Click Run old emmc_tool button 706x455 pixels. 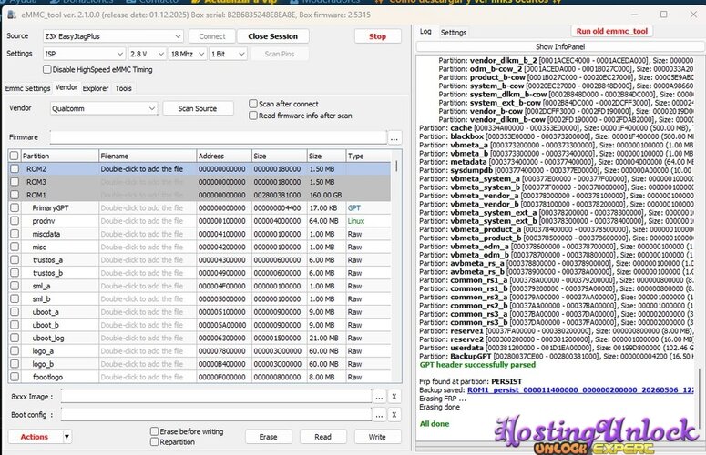[x=612, y=32]
